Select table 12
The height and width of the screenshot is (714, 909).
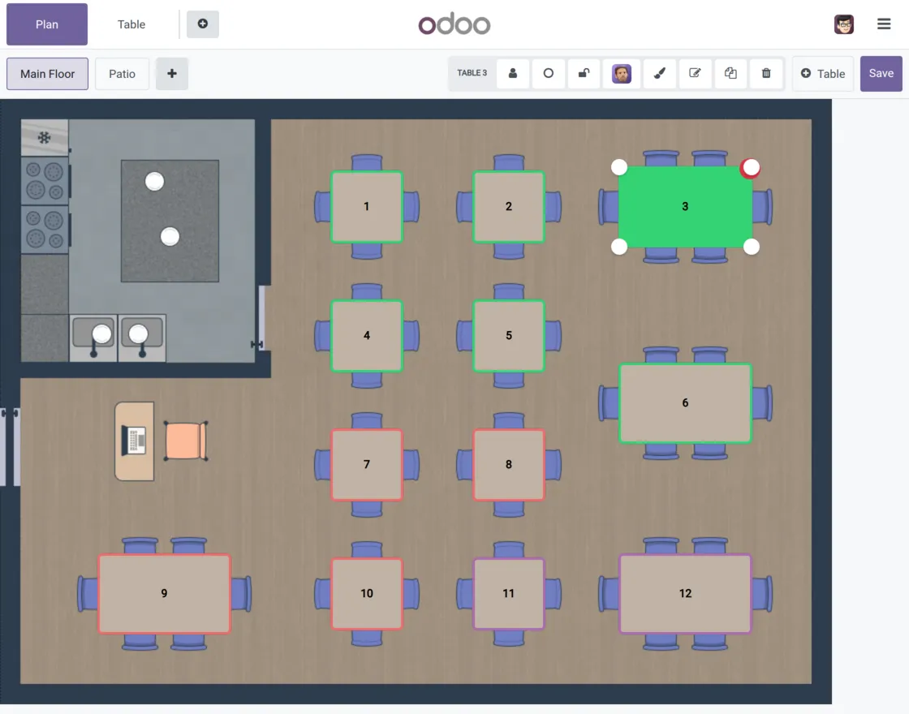tap(685, 593)
